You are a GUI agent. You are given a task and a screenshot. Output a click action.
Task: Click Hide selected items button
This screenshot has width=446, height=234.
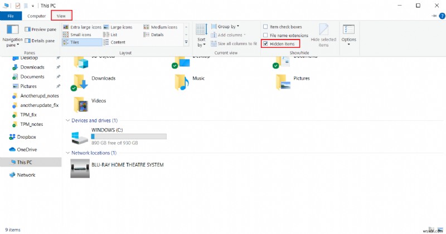click(x=323, y=36)
